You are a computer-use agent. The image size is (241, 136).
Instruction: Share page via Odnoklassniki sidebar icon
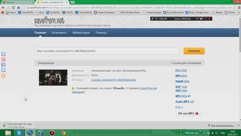3,75
